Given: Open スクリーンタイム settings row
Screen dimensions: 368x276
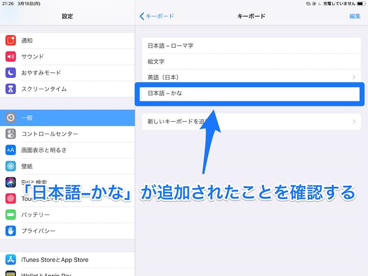Looking at the screenshot, I should pos(67,89).
